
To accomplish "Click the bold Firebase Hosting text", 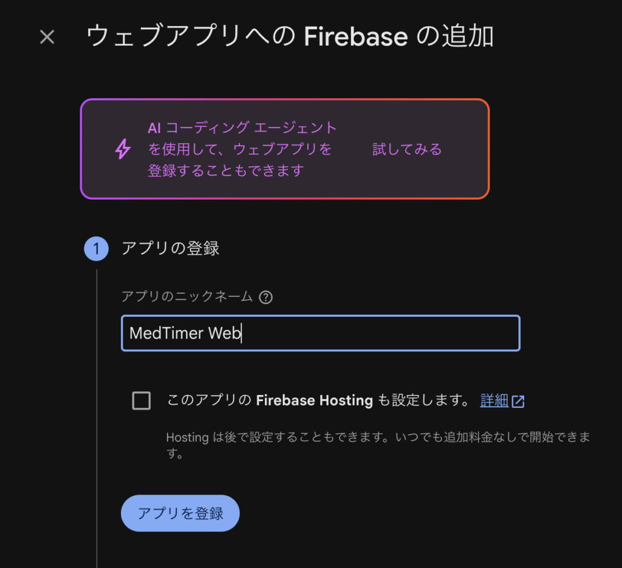I will click(315, 401).
